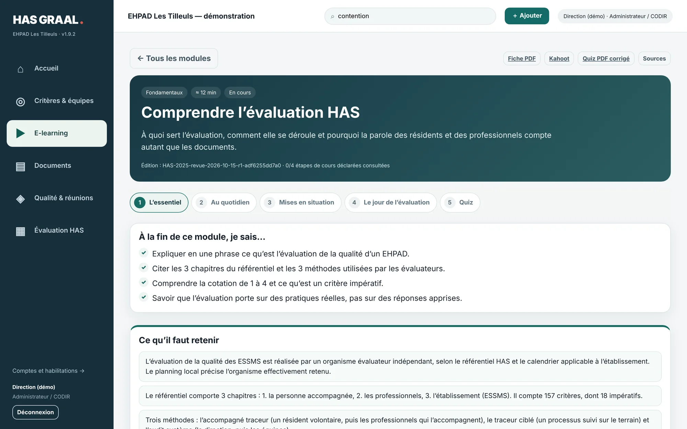Select step 1 L'essentiel tab
This screenshot has height=429, width=687.
159,202
